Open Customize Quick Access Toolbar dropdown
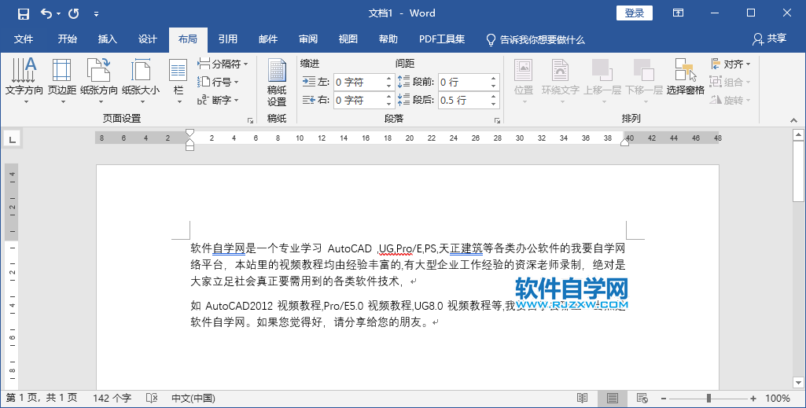Viewport: 806px width, 408px height. coord(96,14)
